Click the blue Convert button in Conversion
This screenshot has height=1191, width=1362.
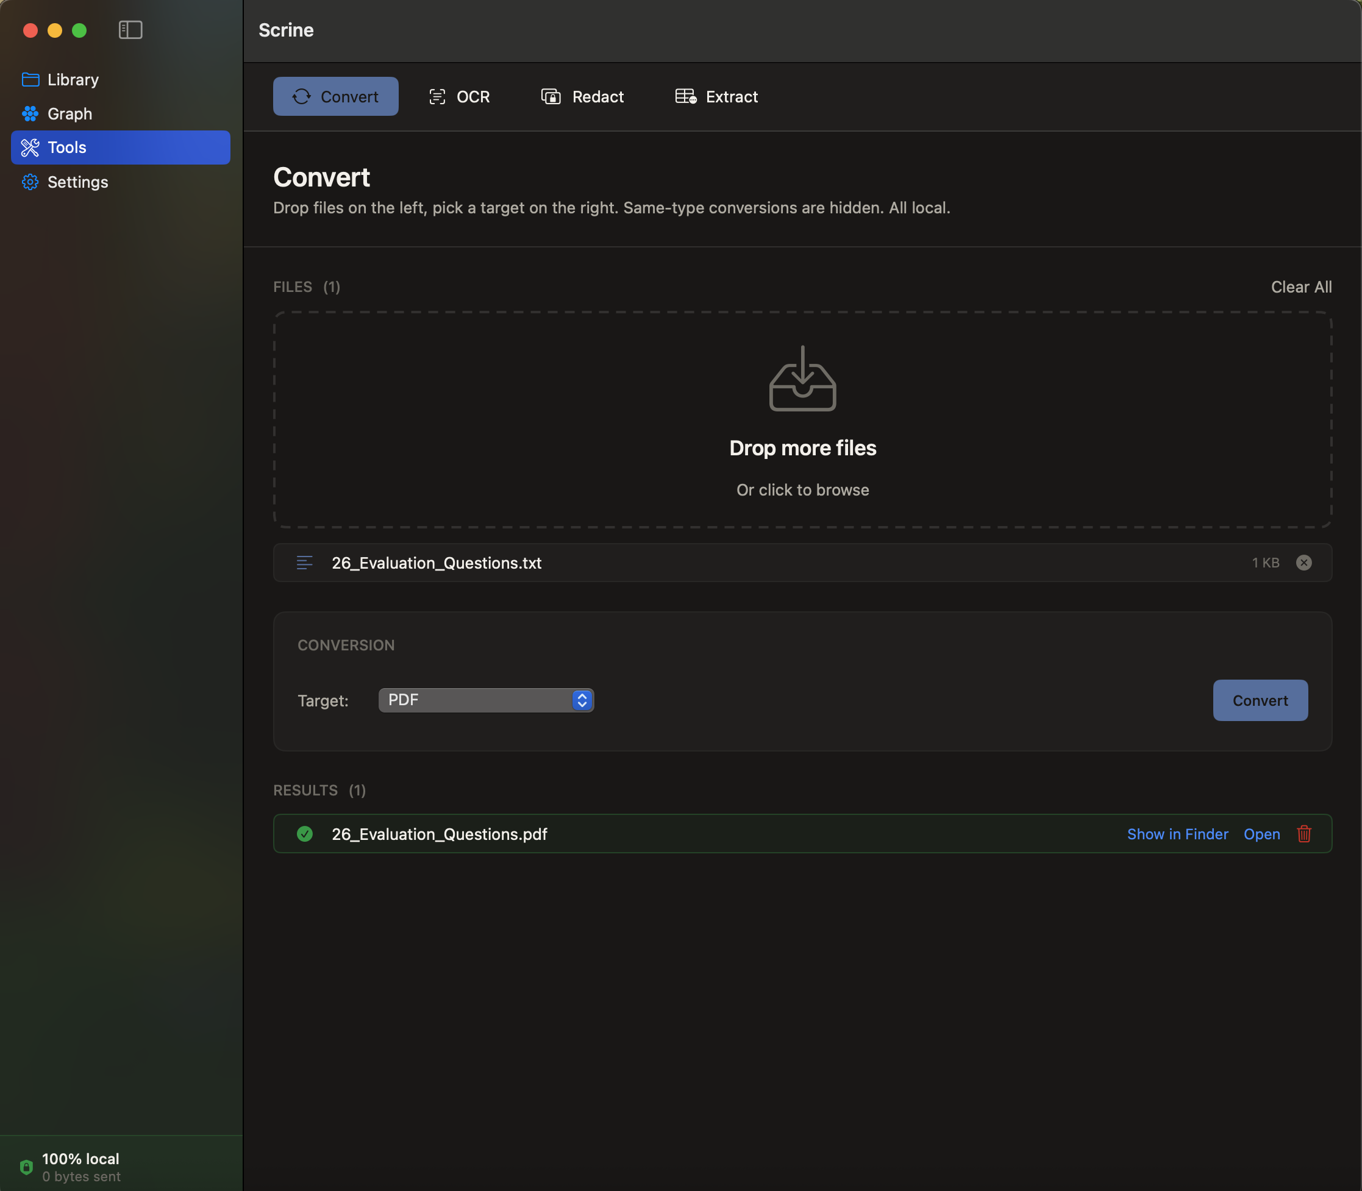click(1260, 700)
